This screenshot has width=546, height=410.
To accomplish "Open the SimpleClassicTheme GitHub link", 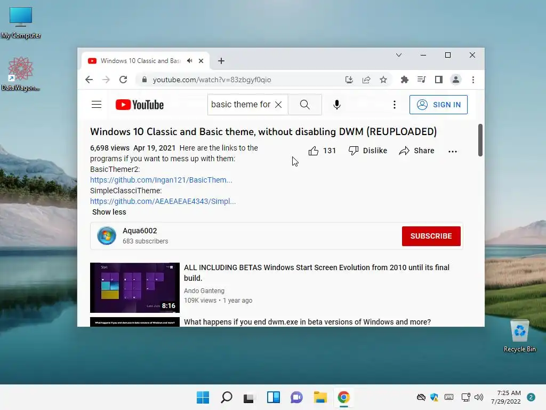I will [163, 201].
